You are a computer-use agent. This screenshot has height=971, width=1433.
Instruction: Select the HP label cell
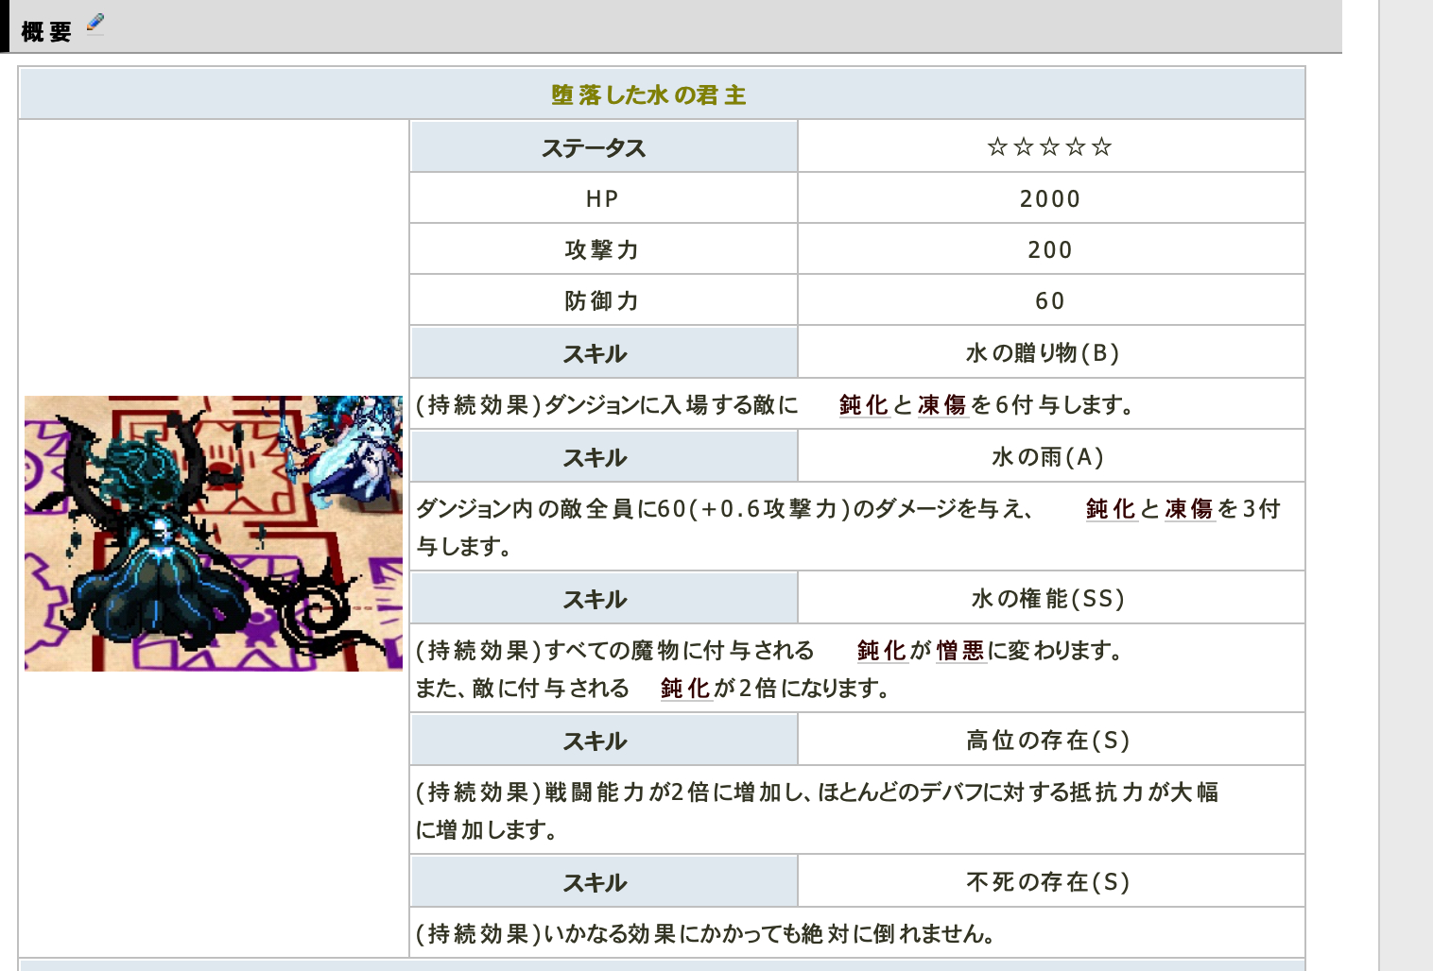(604, 198)
